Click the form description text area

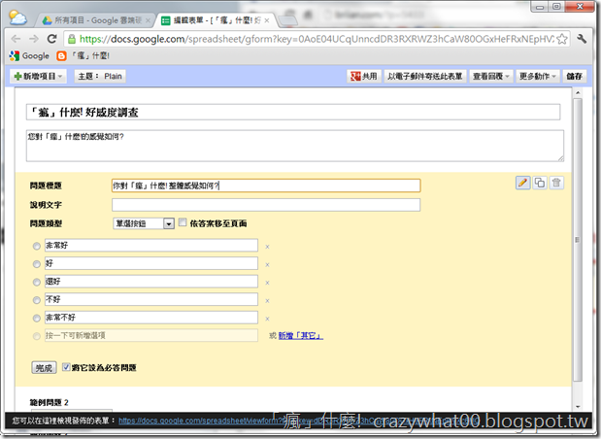[295, 146]
